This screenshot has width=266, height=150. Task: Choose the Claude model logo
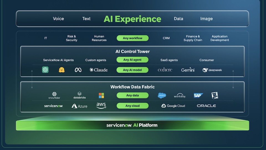pos(99,70)
